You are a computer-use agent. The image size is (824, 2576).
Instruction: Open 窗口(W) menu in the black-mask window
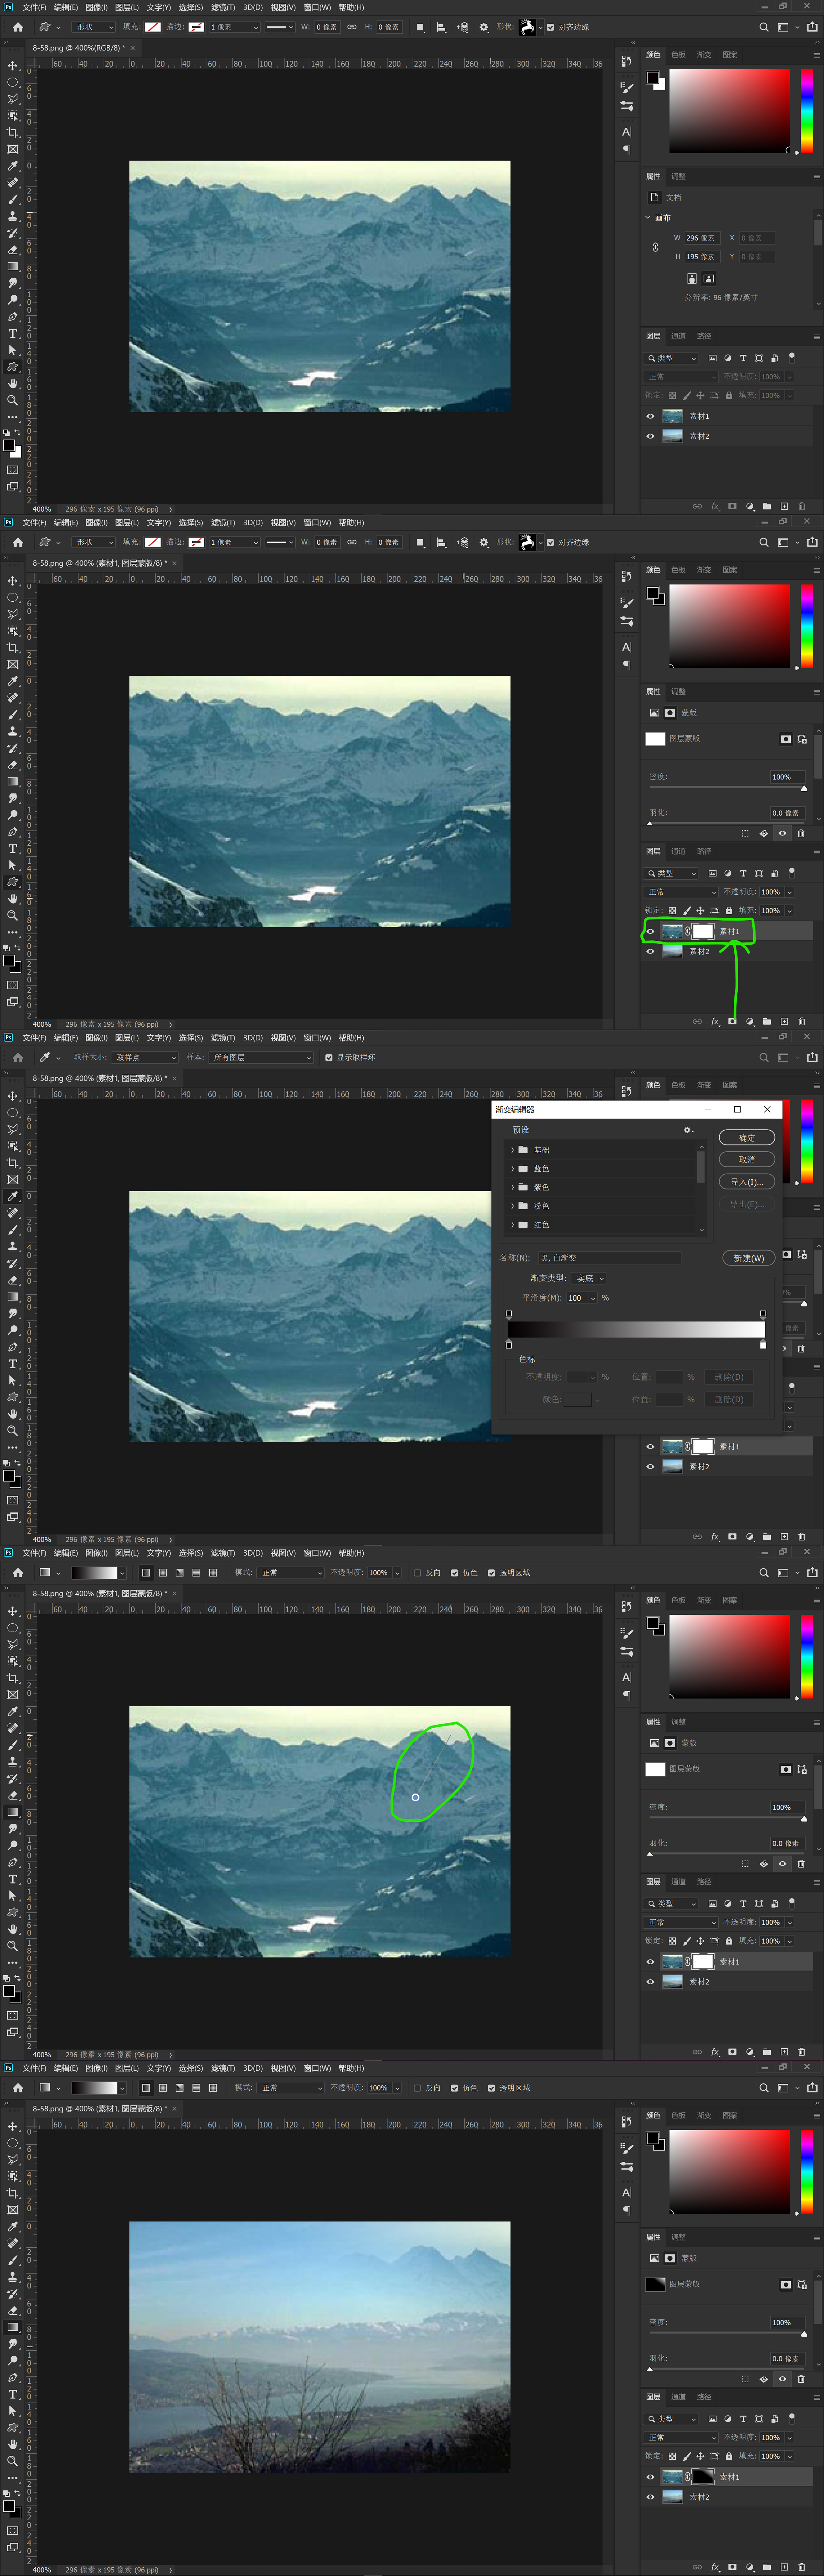click(x=317, y=2068)
